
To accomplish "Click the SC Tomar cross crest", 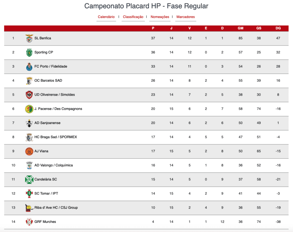I will [x=29, y=194].
